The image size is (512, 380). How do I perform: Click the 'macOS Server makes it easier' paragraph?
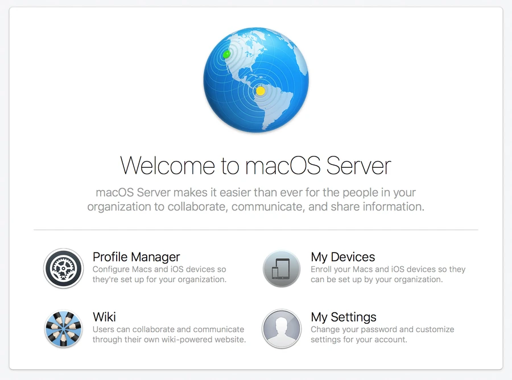tap(255, 200)
